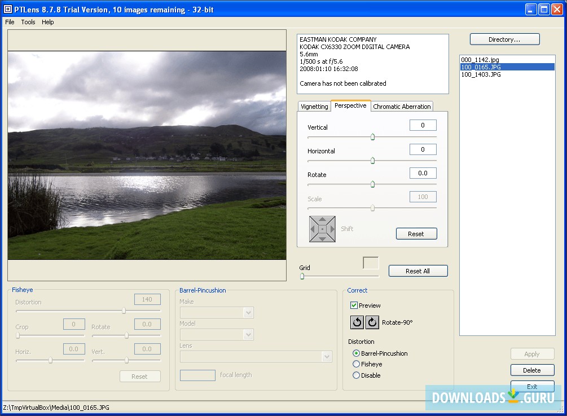Click the Scale slider handle

pos(372,208)
